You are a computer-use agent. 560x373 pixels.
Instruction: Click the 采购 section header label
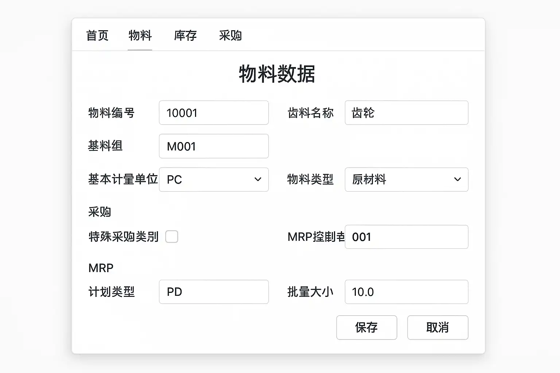tap(100, 212)
